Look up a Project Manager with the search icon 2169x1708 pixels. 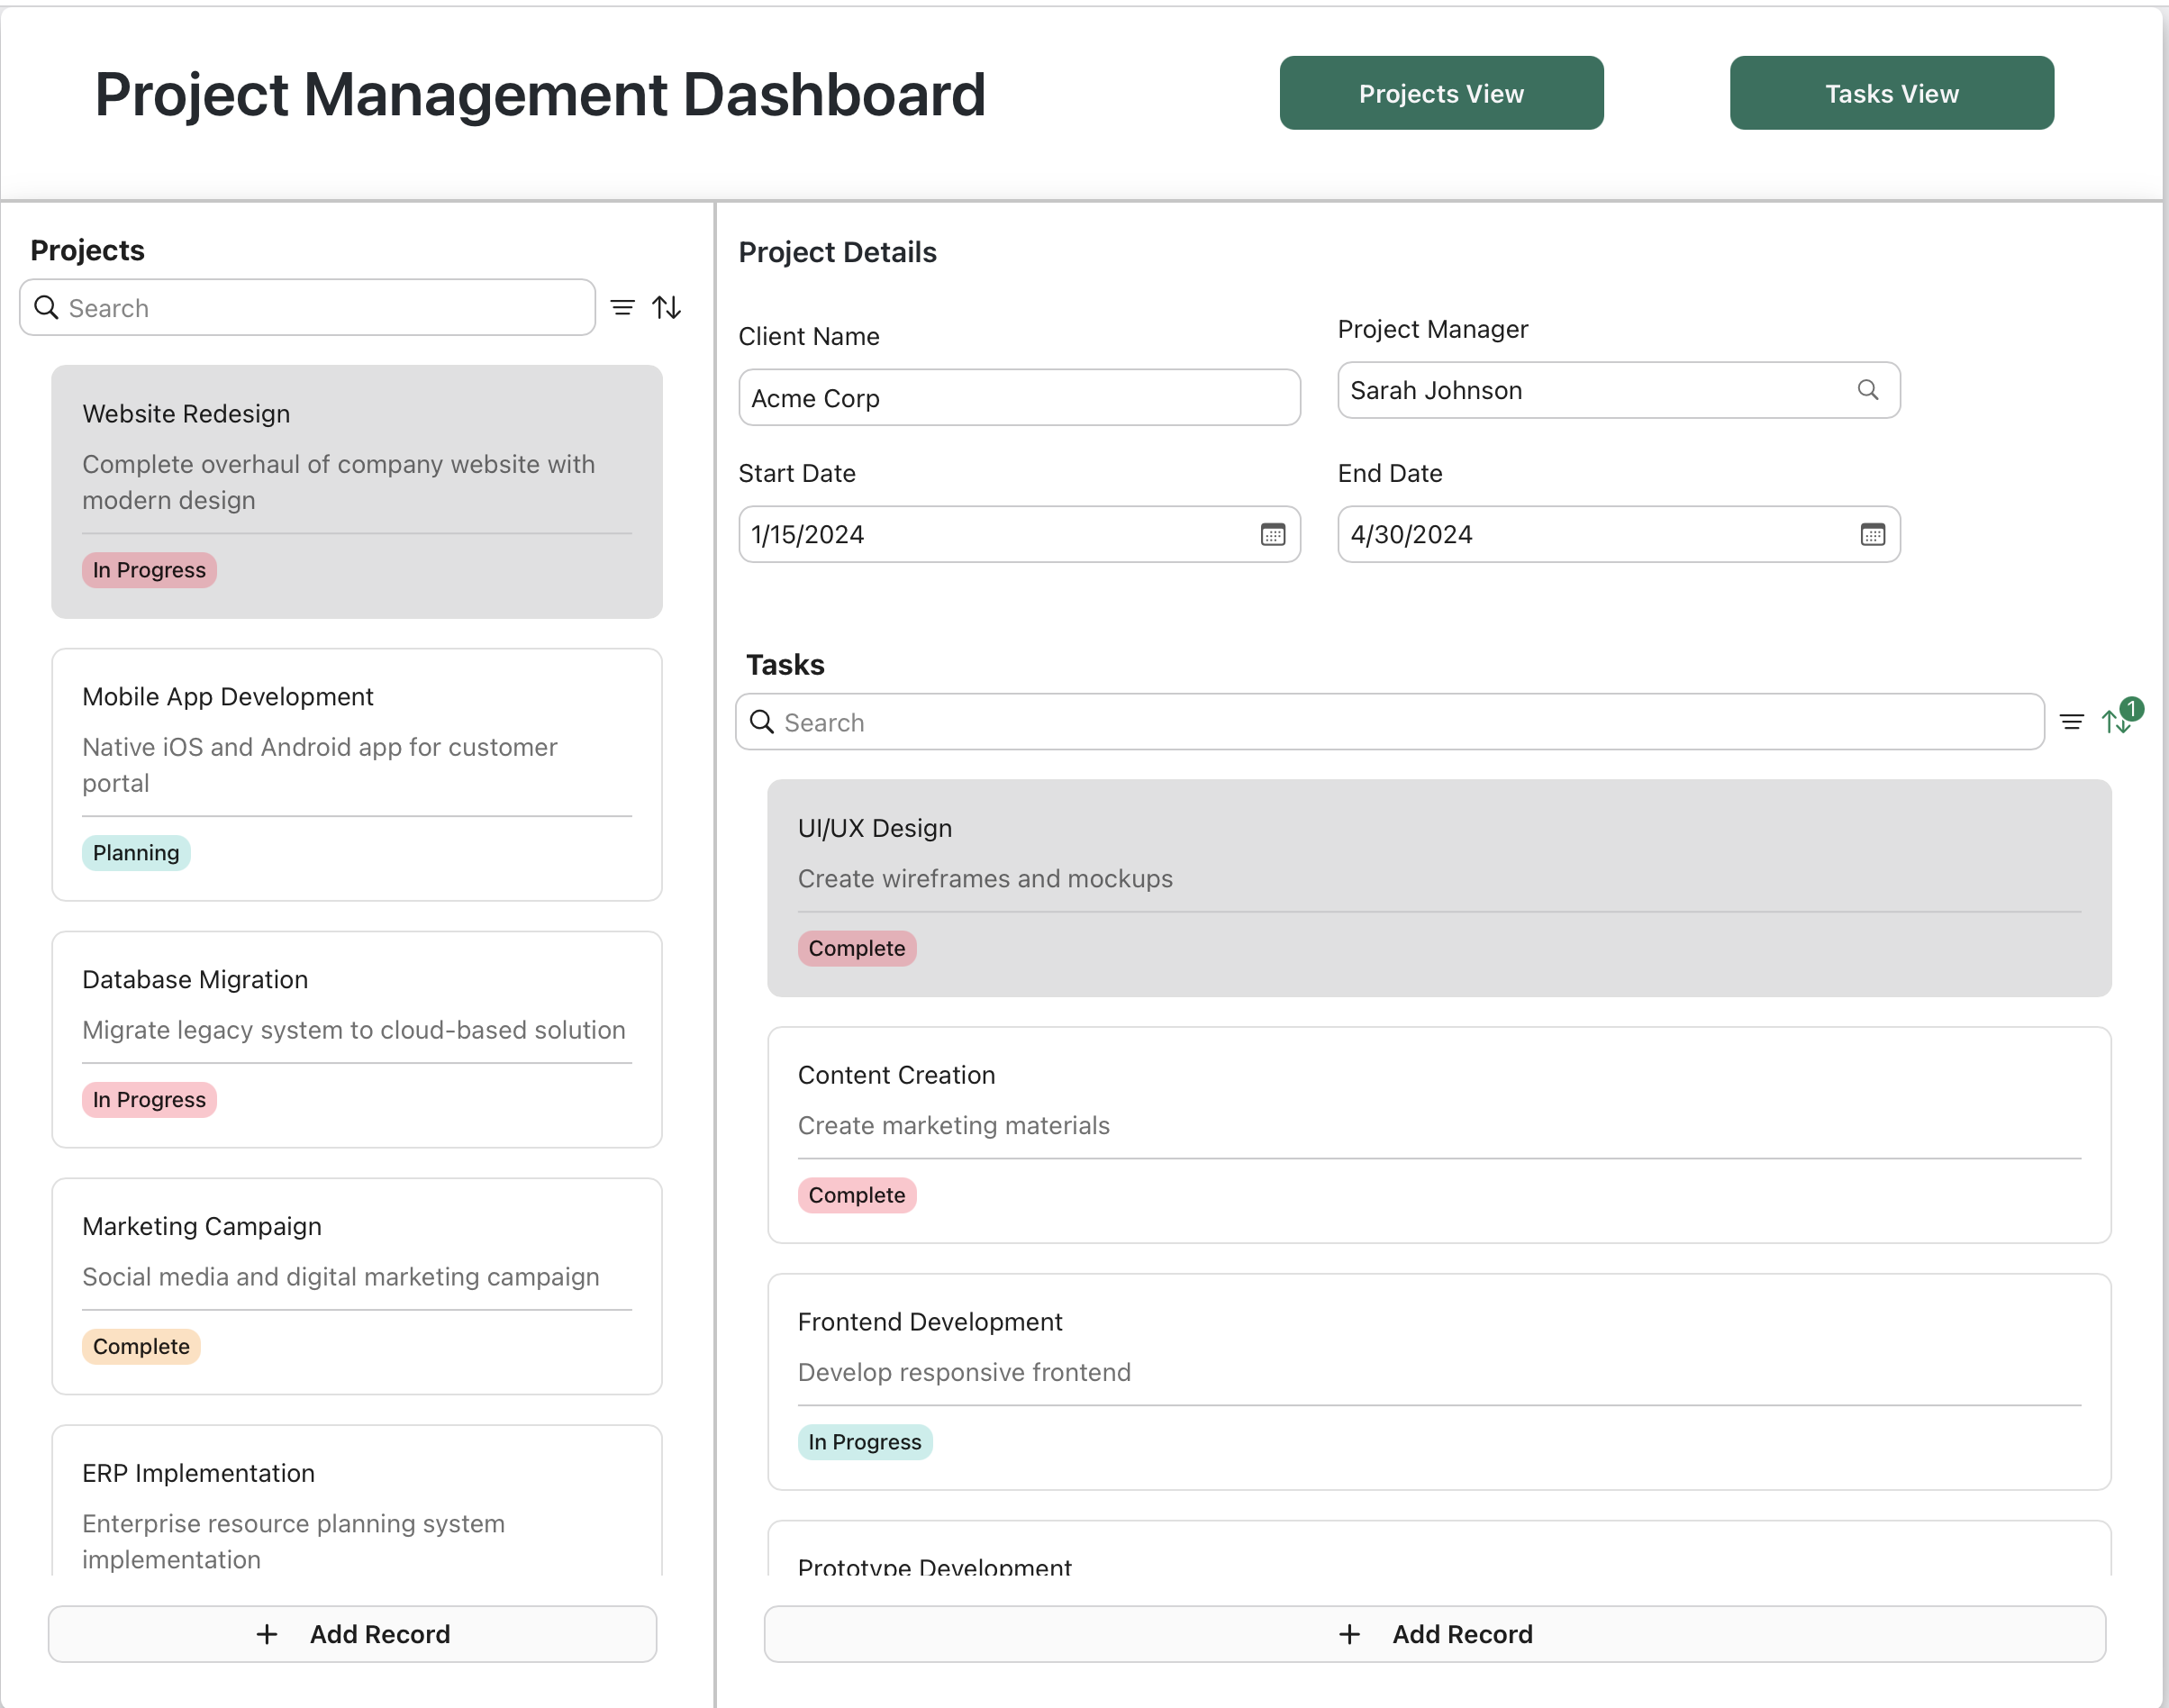[1868, 390]
